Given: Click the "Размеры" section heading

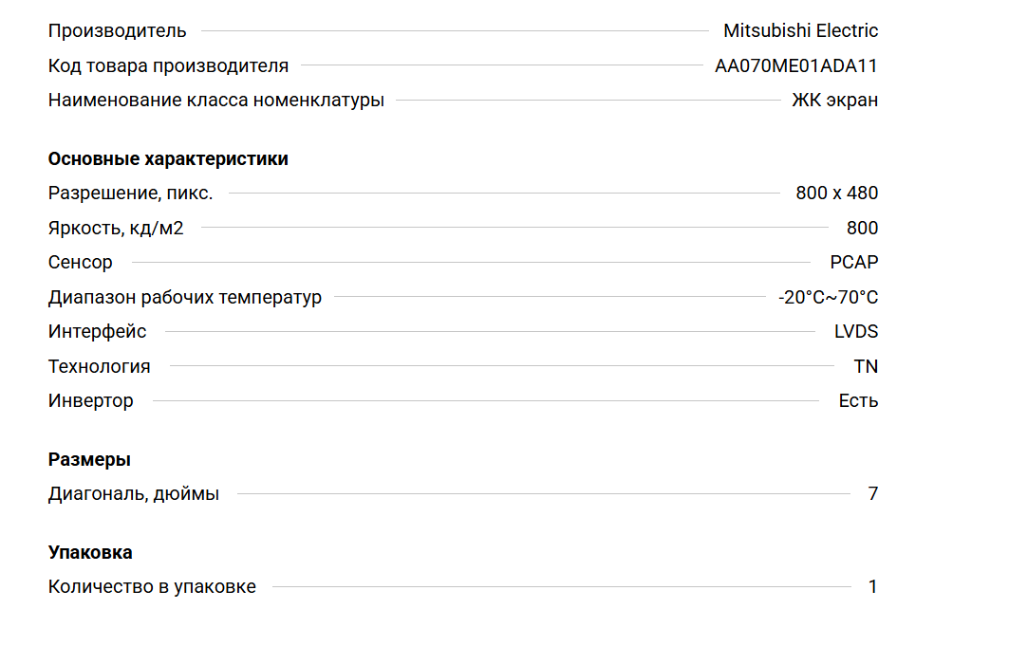Looking at the screenshot, I should [x=89, y=459].
